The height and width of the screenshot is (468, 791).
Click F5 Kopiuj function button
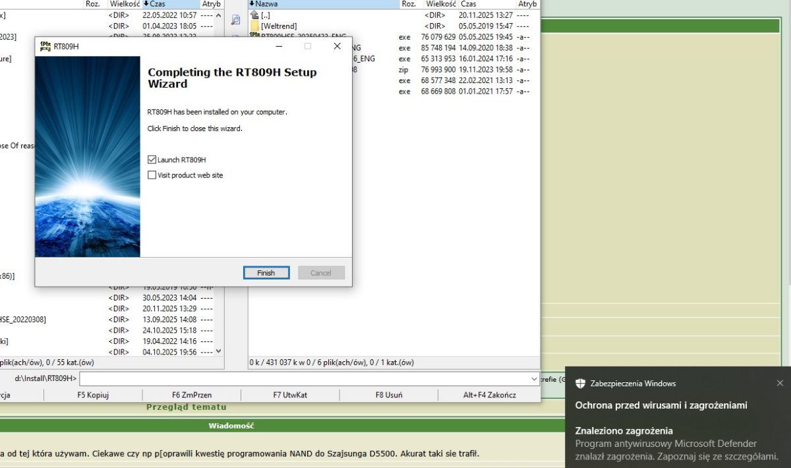[x=93, y=395]
